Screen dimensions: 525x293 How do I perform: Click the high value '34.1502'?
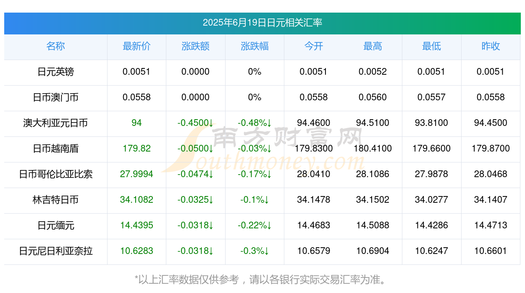point(373,200)
